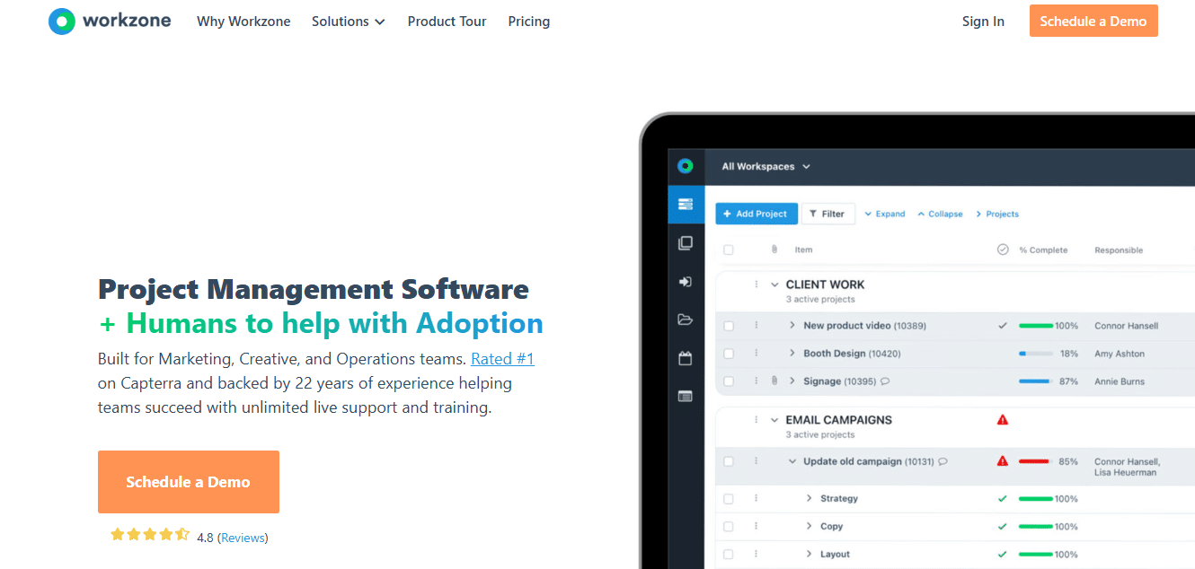Click the red warning icon on EMAIL CAMPAIGNS
The image size is (1195, 569).
(x=1003, y=420)
